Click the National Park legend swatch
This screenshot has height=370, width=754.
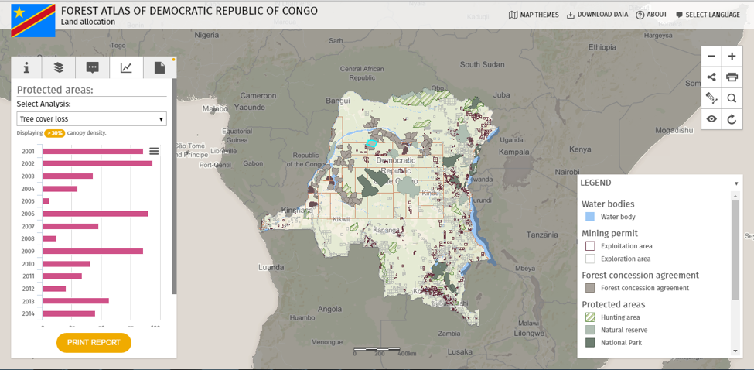590,343
